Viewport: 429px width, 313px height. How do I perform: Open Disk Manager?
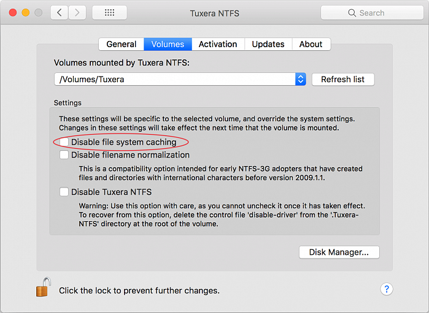[339, 252]
